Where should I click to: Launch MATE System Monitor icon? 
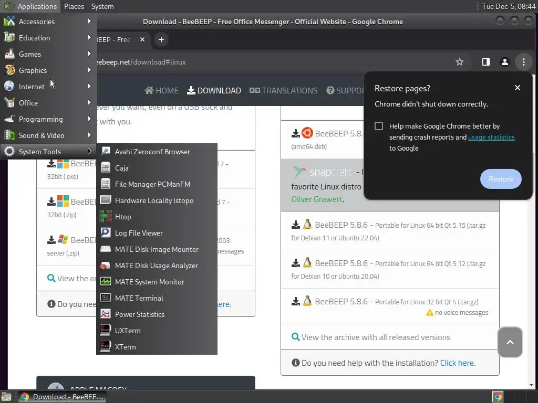click(x=105, y=282)
